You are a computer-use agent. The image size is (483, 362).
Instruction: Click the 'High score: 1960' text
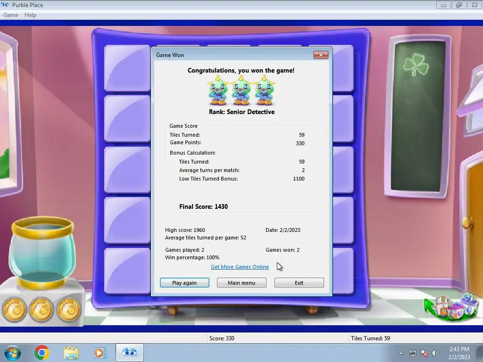point(185,230)
